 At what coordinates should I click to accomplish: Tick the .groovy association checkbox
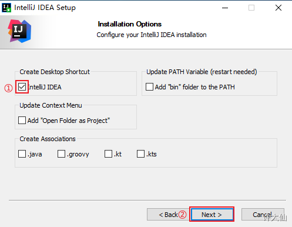61,154
